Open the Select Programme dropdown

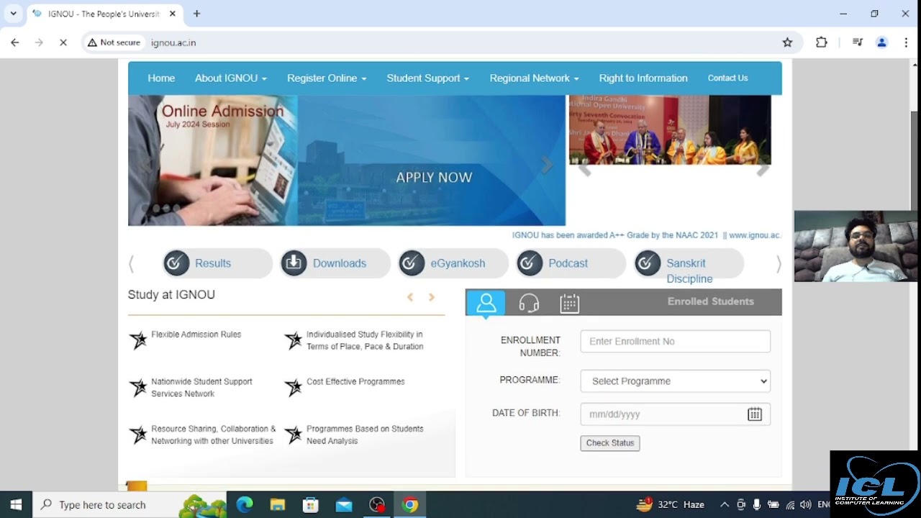[675, 381]
